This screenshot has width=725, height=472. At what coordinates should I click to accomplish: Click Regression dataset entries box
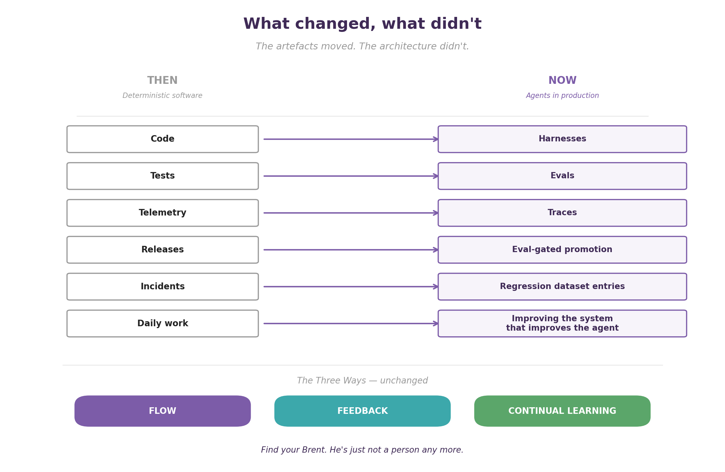562,287
